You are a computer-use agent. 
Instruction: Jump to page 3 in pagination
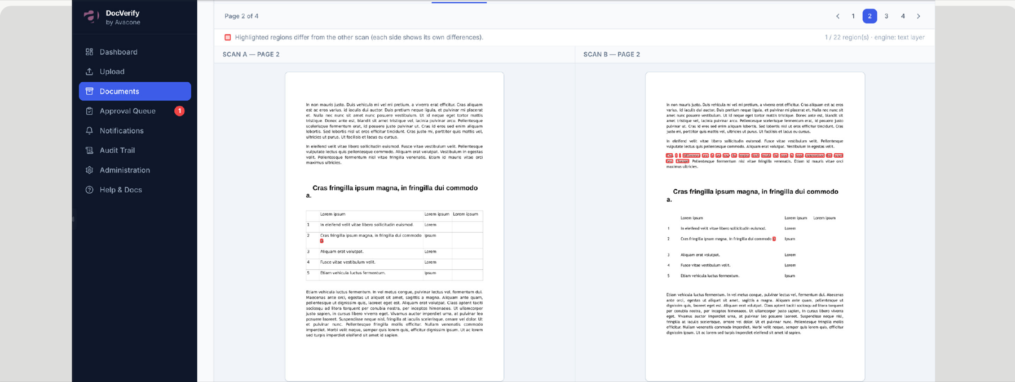(x=886, y=16)
